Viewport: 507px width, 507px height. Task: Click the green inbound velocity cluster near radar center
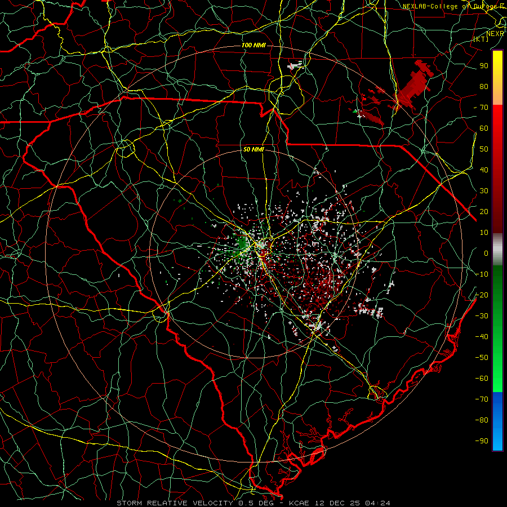coord(242,242)
